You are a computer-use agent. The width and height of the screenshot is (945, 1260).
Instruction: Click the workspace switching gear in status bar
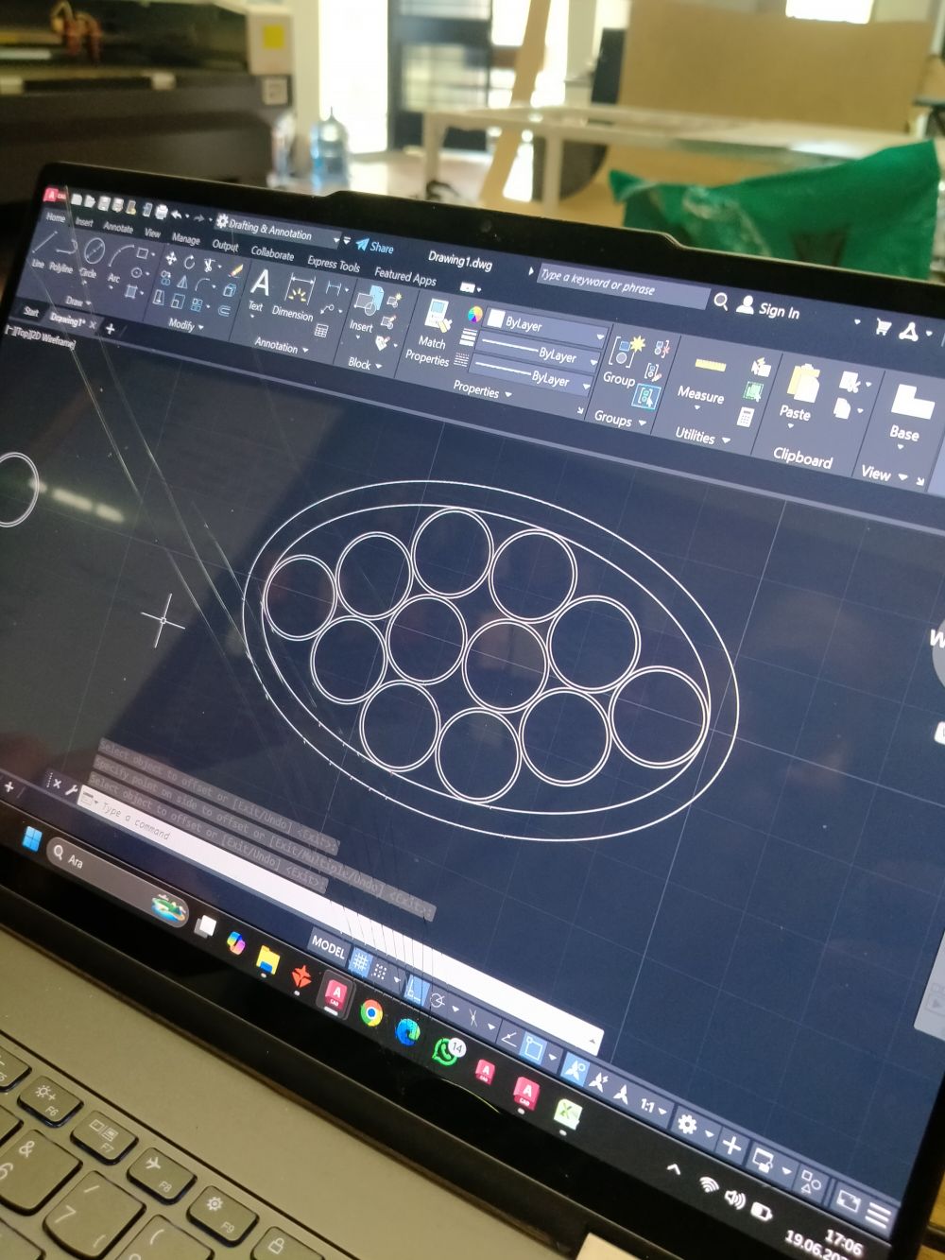click(687, 1124)
